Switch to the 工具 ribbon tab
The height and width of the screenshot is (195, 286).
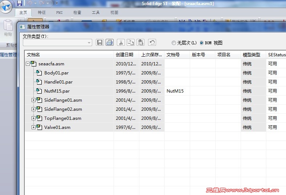point(96,12)
